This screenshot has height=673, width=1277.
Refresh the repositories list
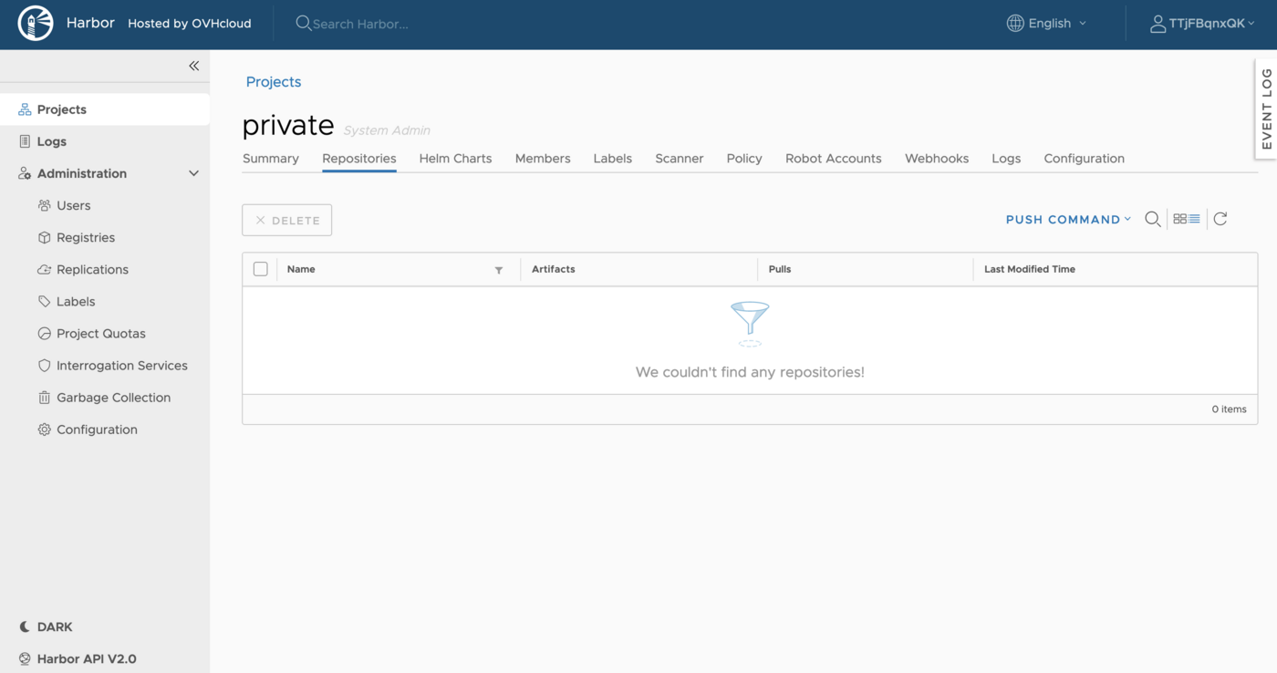coord(1220,219)
